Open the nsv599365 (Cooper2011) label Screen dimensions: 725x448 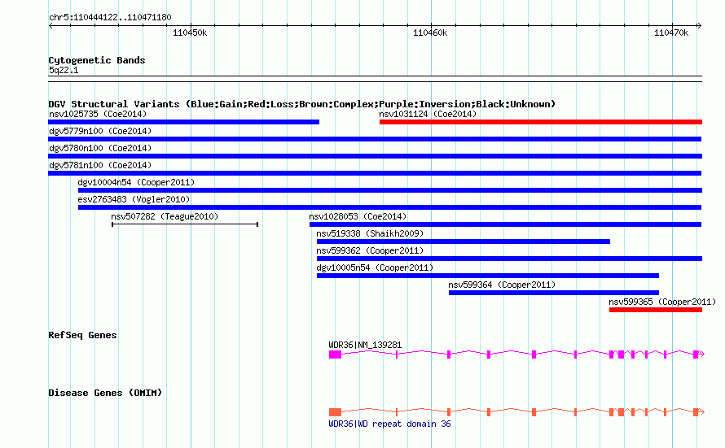[x=662, y=302]
